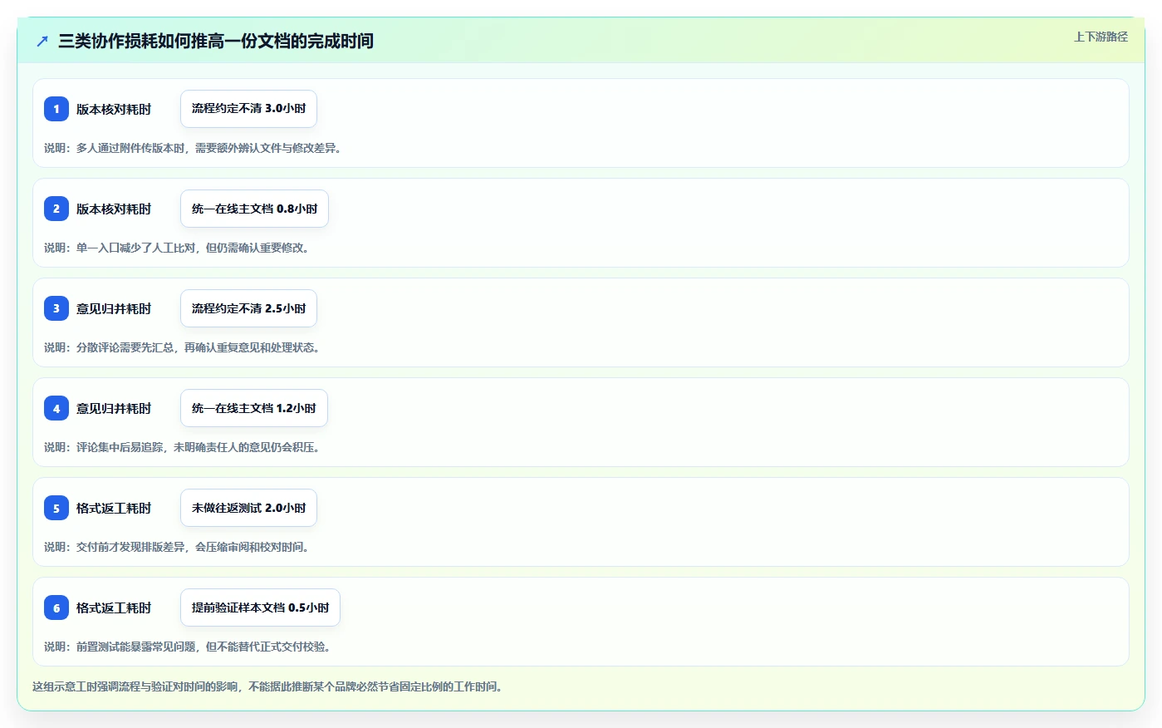
Task: Click the number 1 step badge
Action: point(56,109)
